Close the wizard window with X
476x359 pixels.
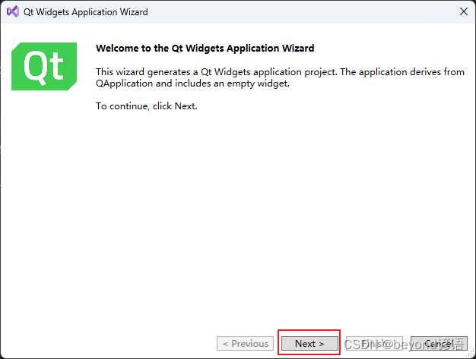click(464, 12)
